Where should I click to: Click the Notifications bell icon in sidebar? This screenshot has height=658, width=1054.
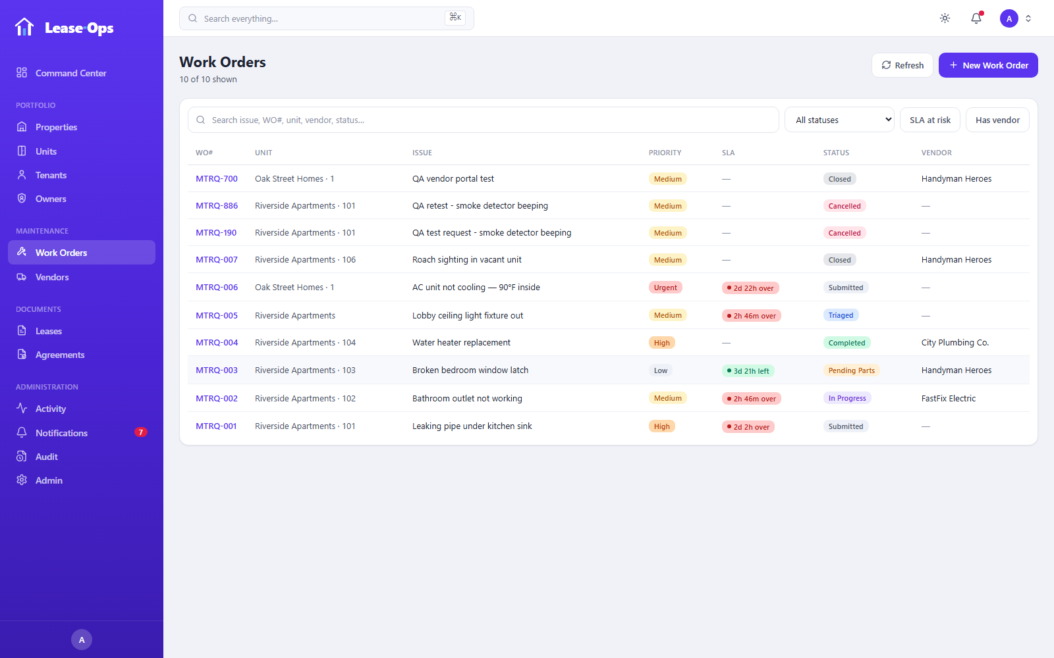coord(22,432)
